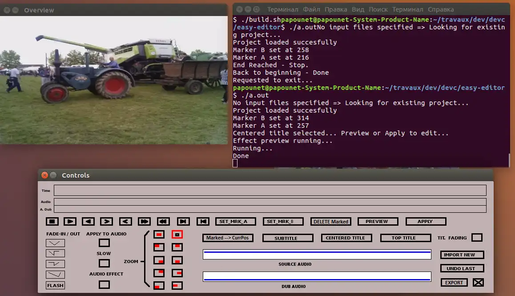Close the Controls window
Screen dimensions: 515x296
point(45,175)
